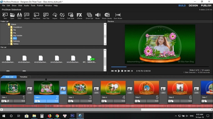The height and width of the screenshot is (119, 213).
Task: Open Edit Slide from the toolbar
Action: click(71, 16)
